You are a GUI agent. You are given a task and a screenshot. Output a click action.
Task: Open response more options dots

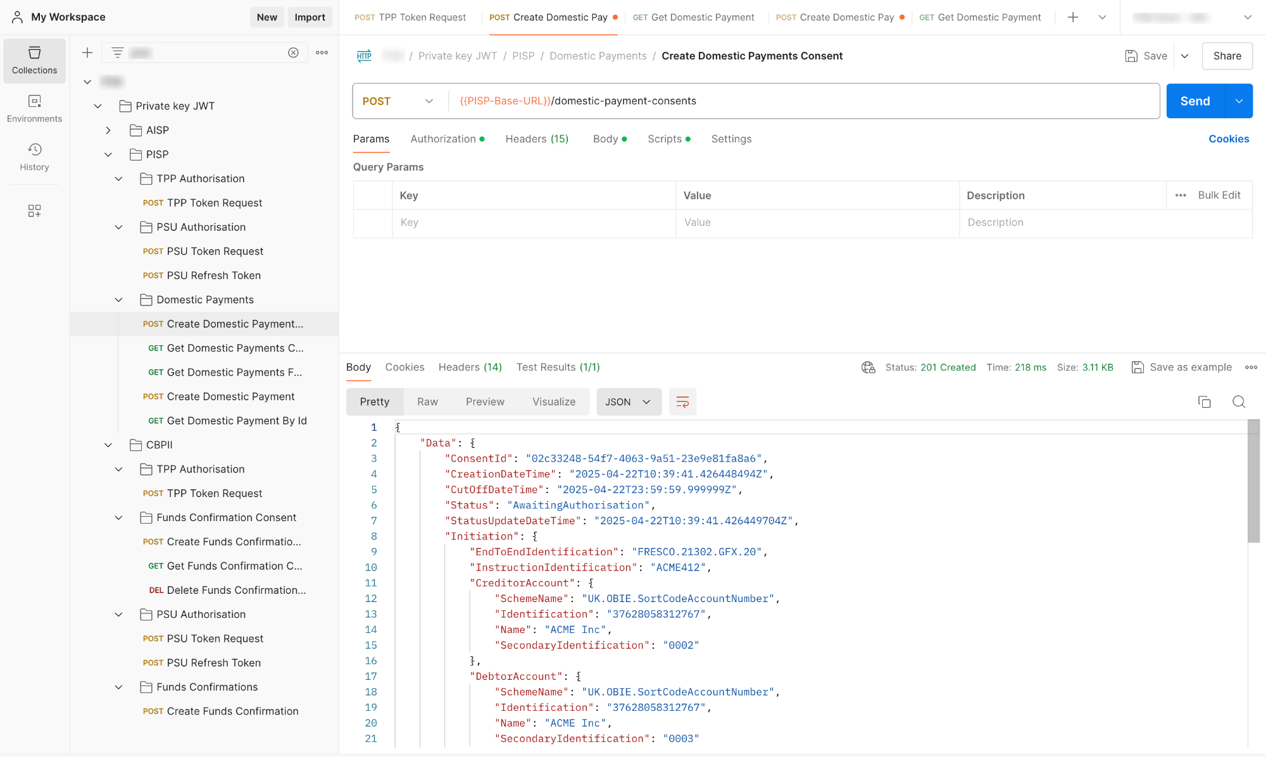[x=1251, y=367]
